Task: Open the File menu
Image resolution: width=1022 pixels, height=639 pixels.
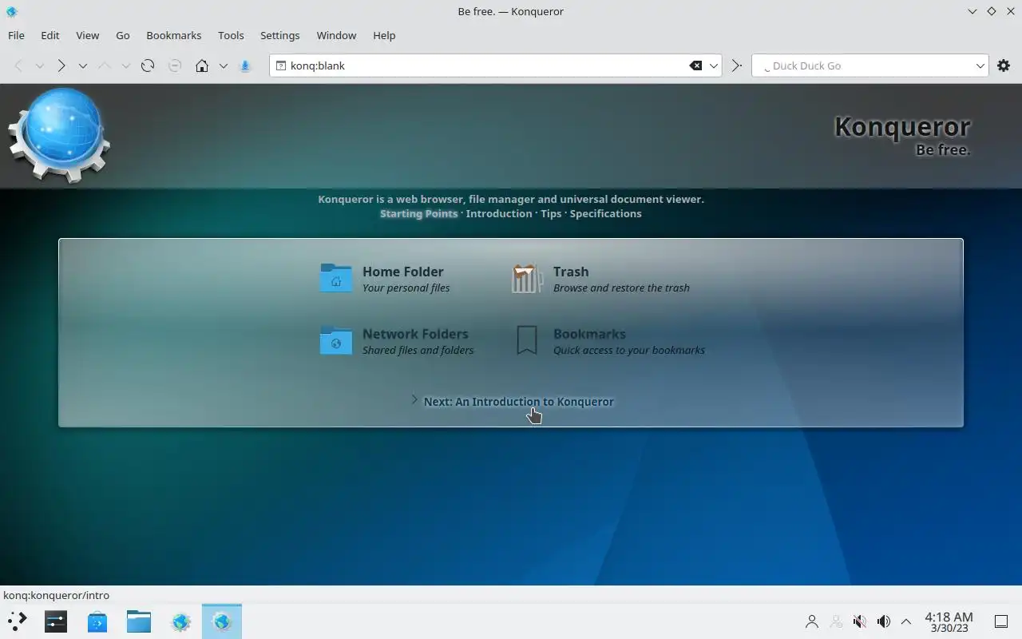Action: [16, 35]
